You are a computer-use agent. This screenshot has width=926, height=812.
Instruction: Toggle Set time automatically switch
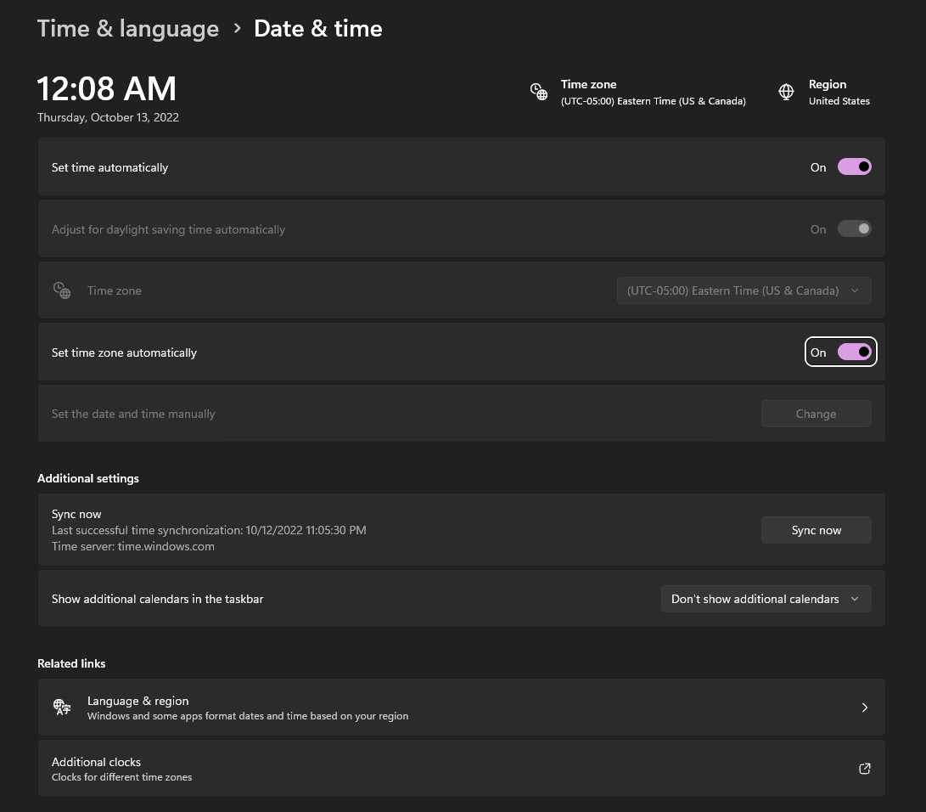pos(854,167)
